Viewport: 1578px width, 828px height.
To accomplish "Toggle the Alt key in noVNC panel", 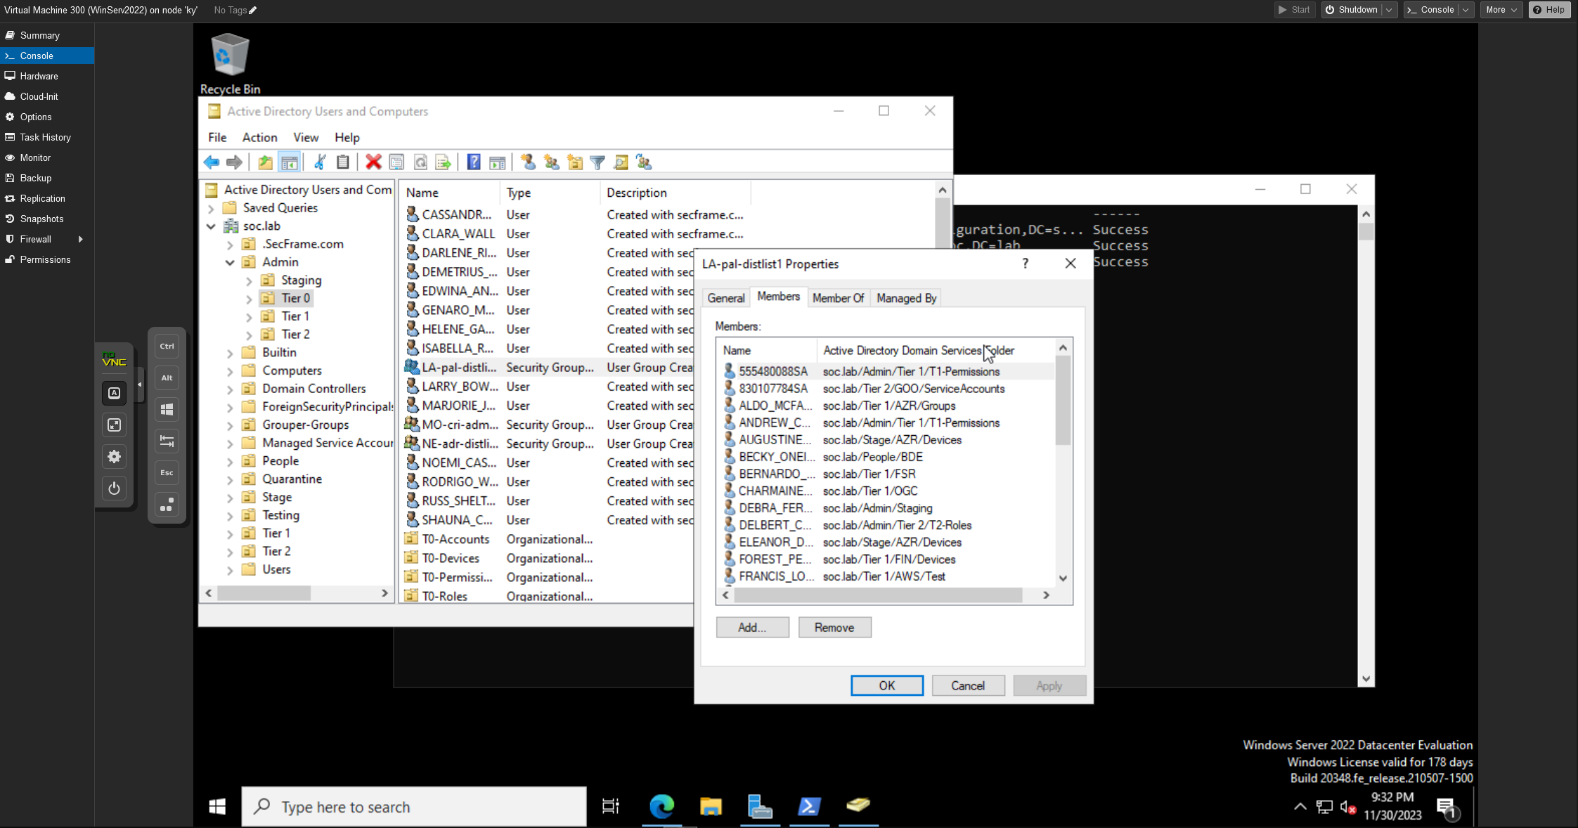I will (167, 377).
